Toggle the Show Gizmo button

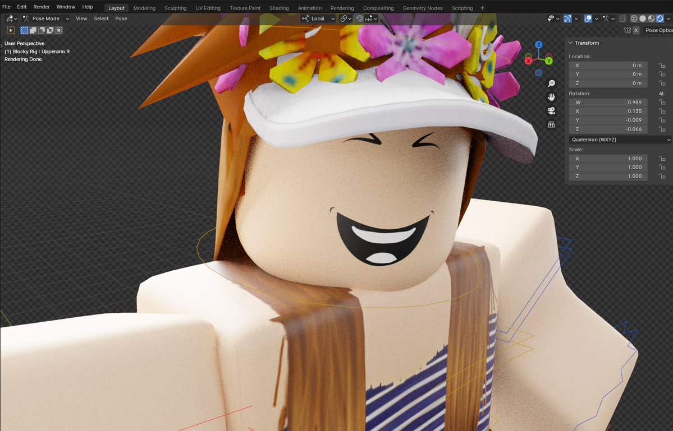click(x=567, y=18)
